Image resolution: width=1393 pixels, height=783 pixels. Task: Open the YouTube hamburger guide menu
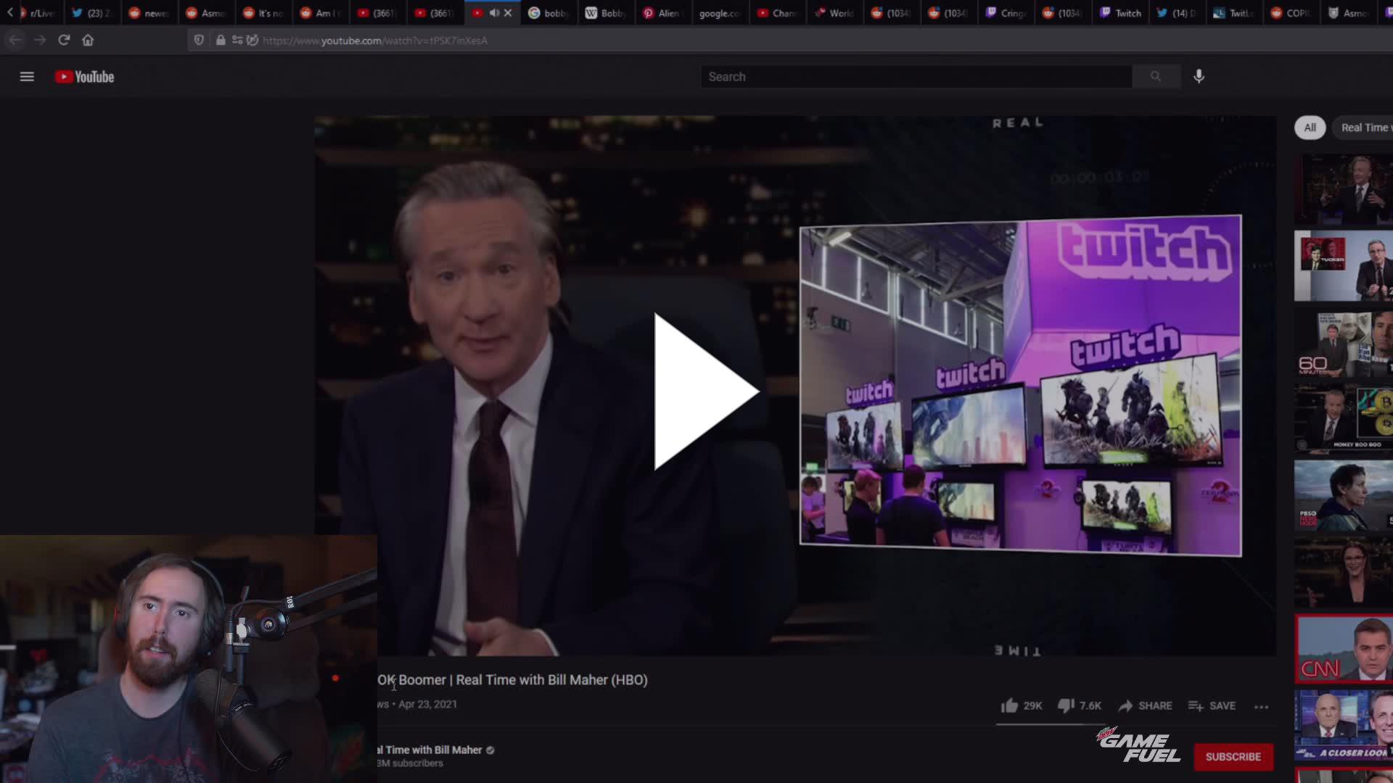click(27, 77)
